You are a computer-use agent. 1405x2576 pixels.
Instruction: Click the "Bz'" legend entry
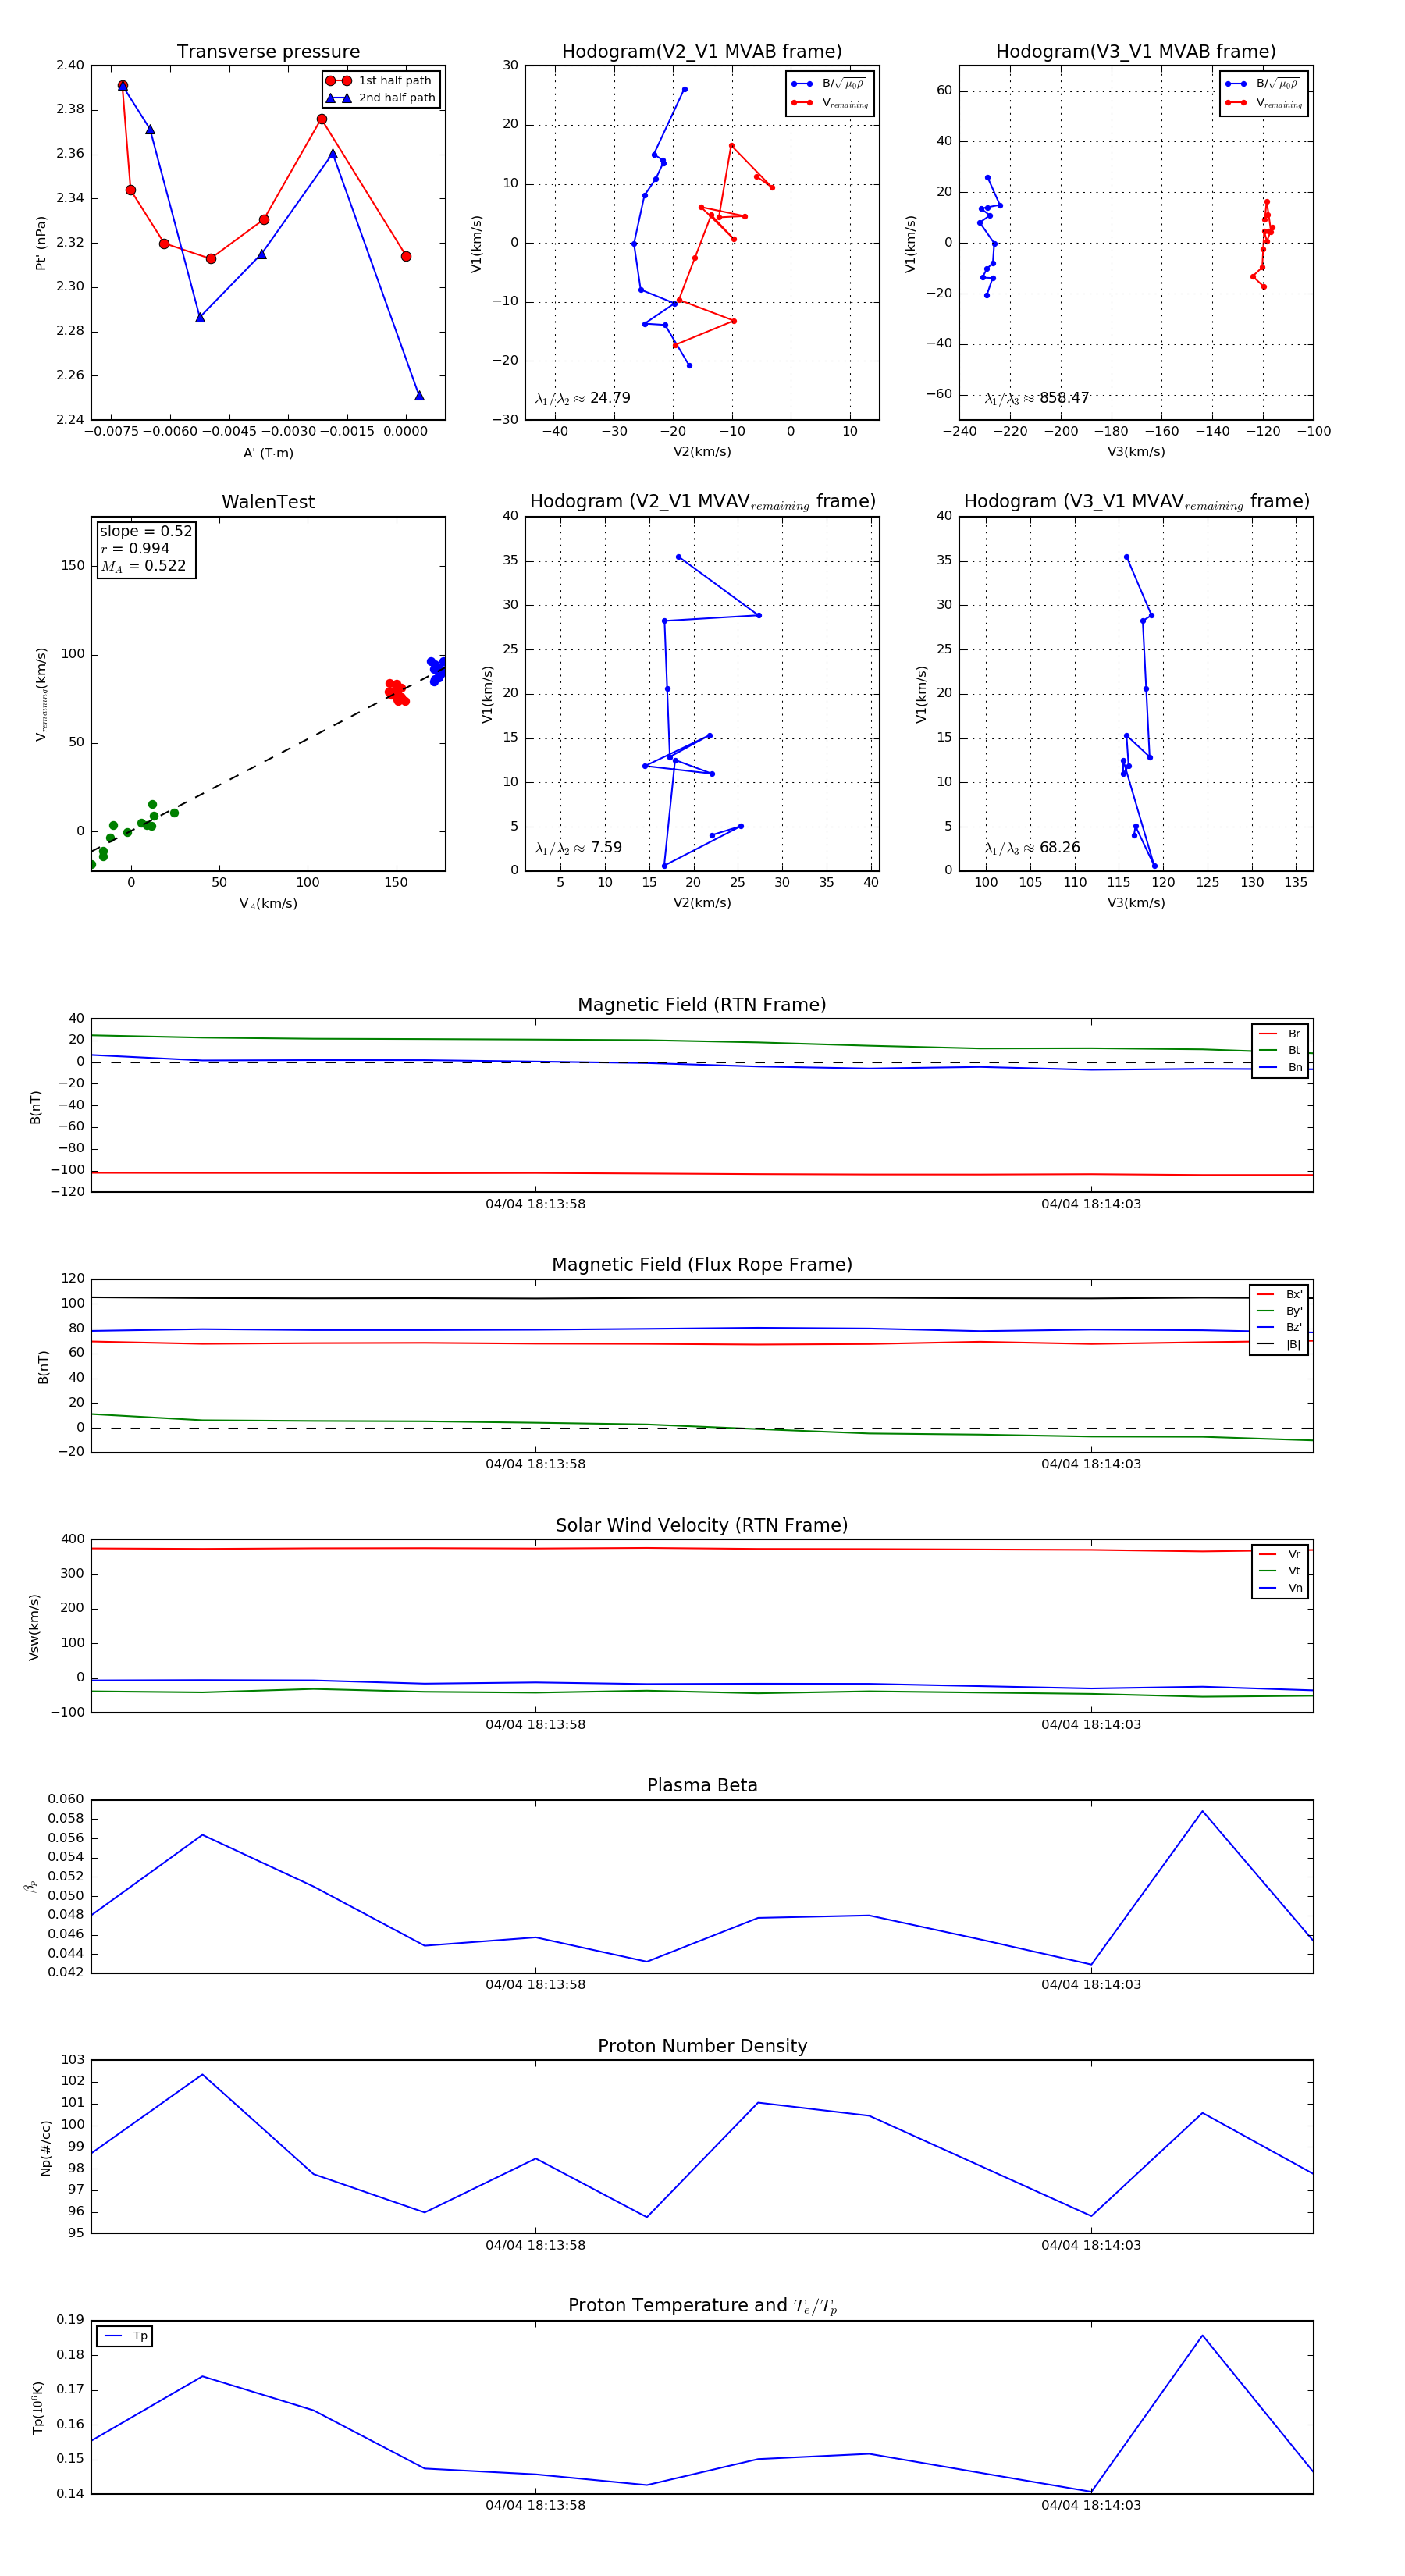click(x=1280, y=1327)
